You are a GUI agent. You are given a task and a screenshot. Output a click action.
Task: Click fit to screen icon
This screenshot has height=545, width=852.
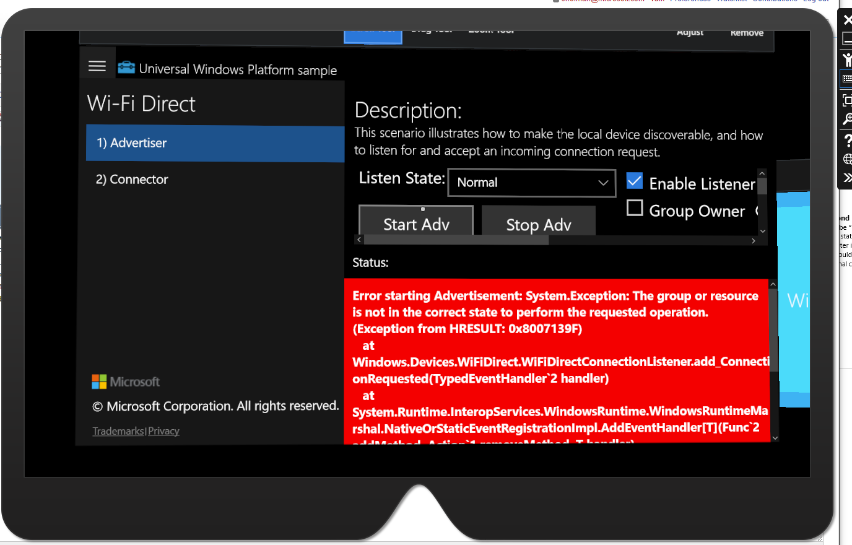click(847, 100)
